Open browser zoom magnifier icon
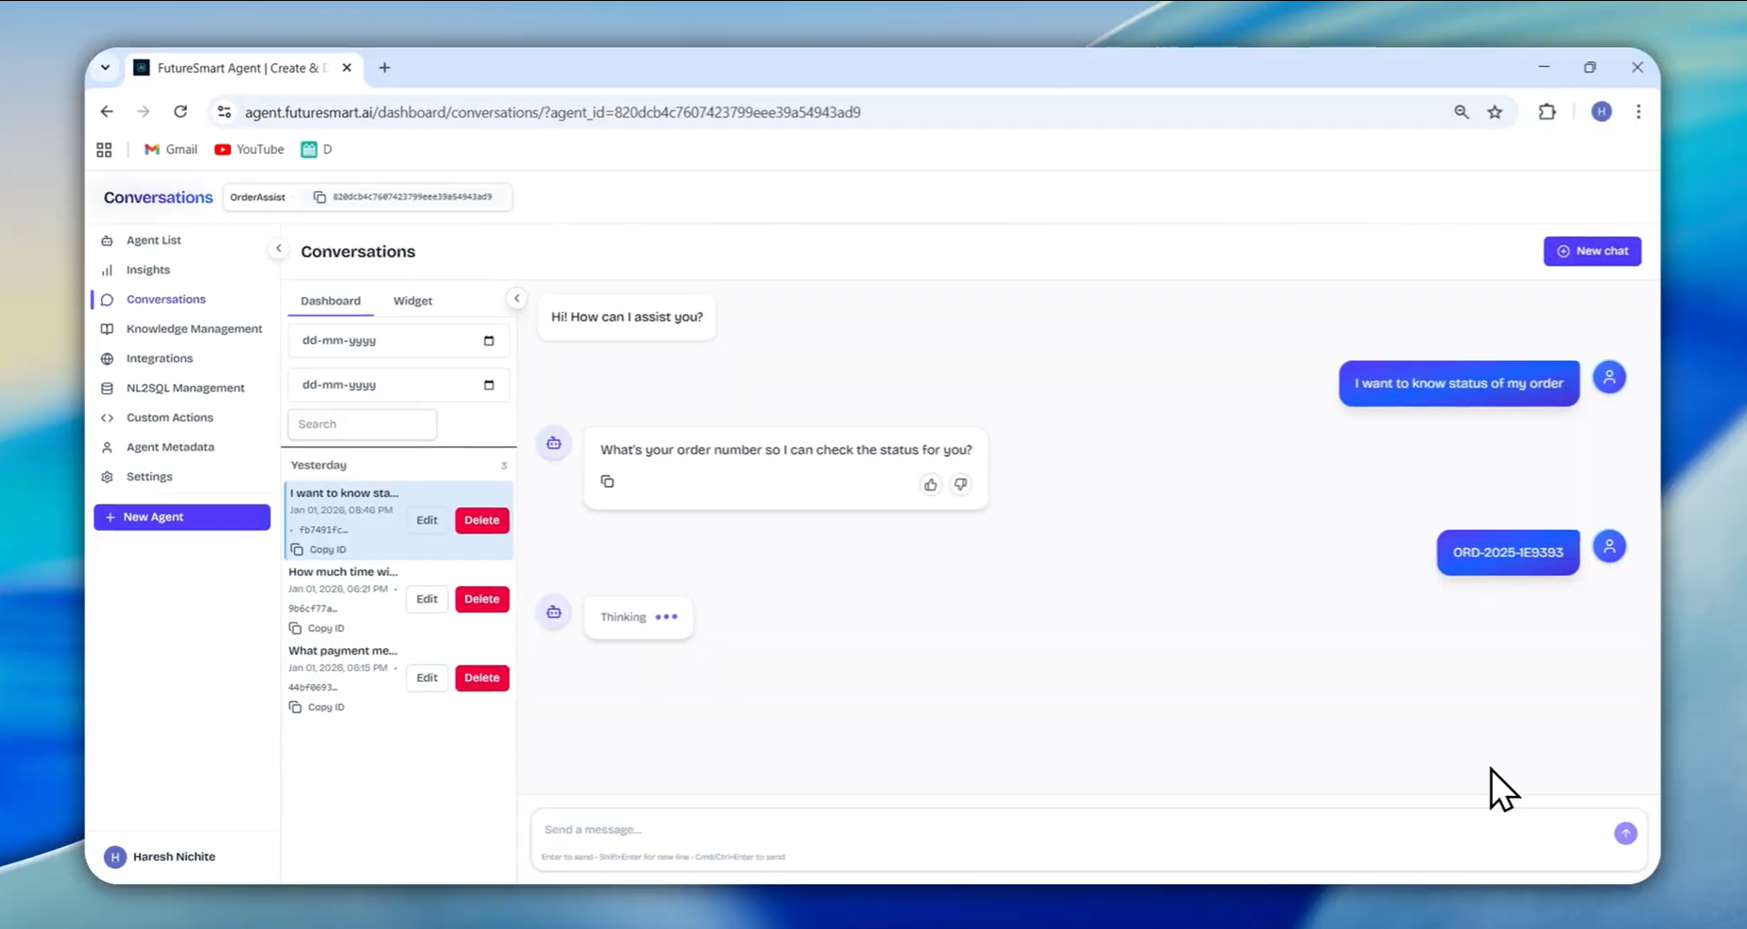 pos(1462,112)
